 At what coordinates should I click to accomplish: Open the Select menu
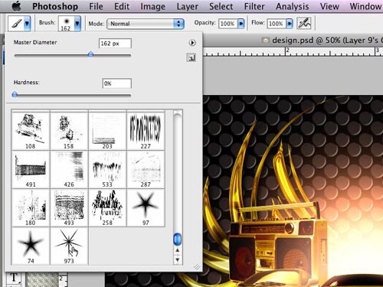[x=221, y=6]
